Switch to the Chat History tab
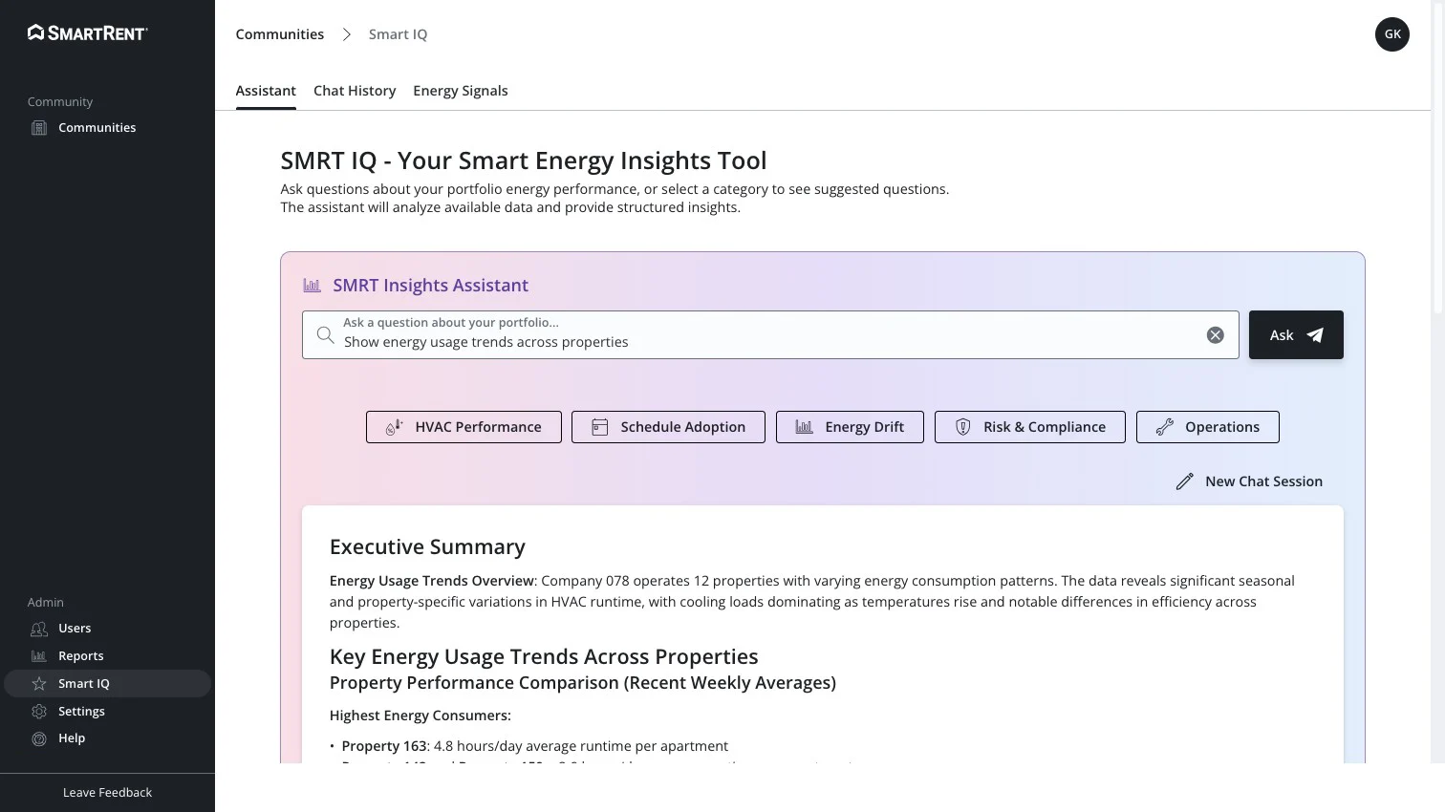The width and height of the screenshot is (1445, 812). [355, 91]
